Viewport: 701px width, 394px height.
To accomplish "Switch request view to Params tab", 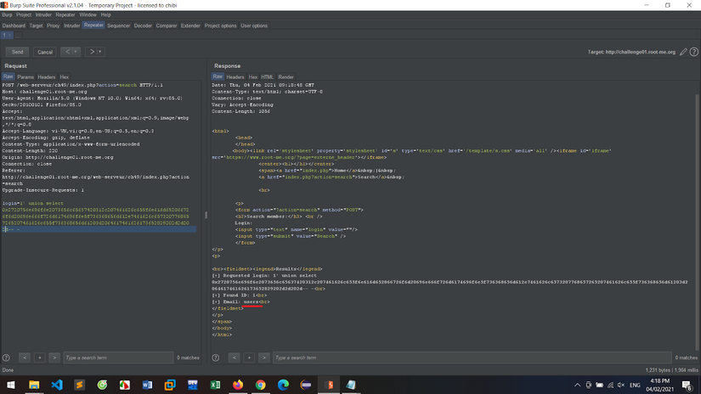I will (25, 76).
